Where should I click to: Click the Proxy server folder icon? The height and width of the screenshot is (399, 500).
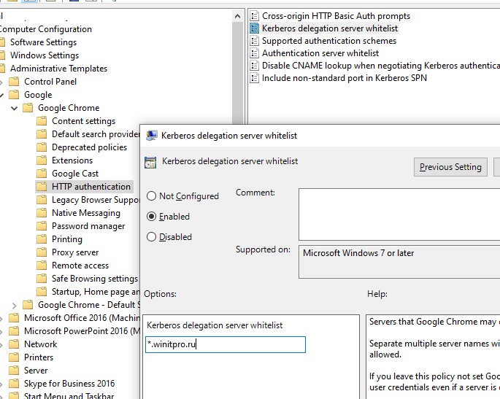coord(42,252)
